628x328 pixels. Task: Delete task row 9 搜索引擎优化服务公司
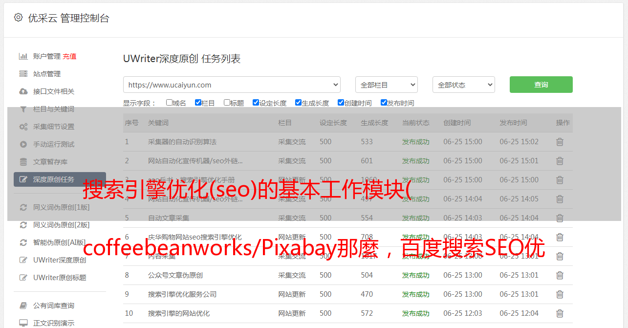[560, 294]
